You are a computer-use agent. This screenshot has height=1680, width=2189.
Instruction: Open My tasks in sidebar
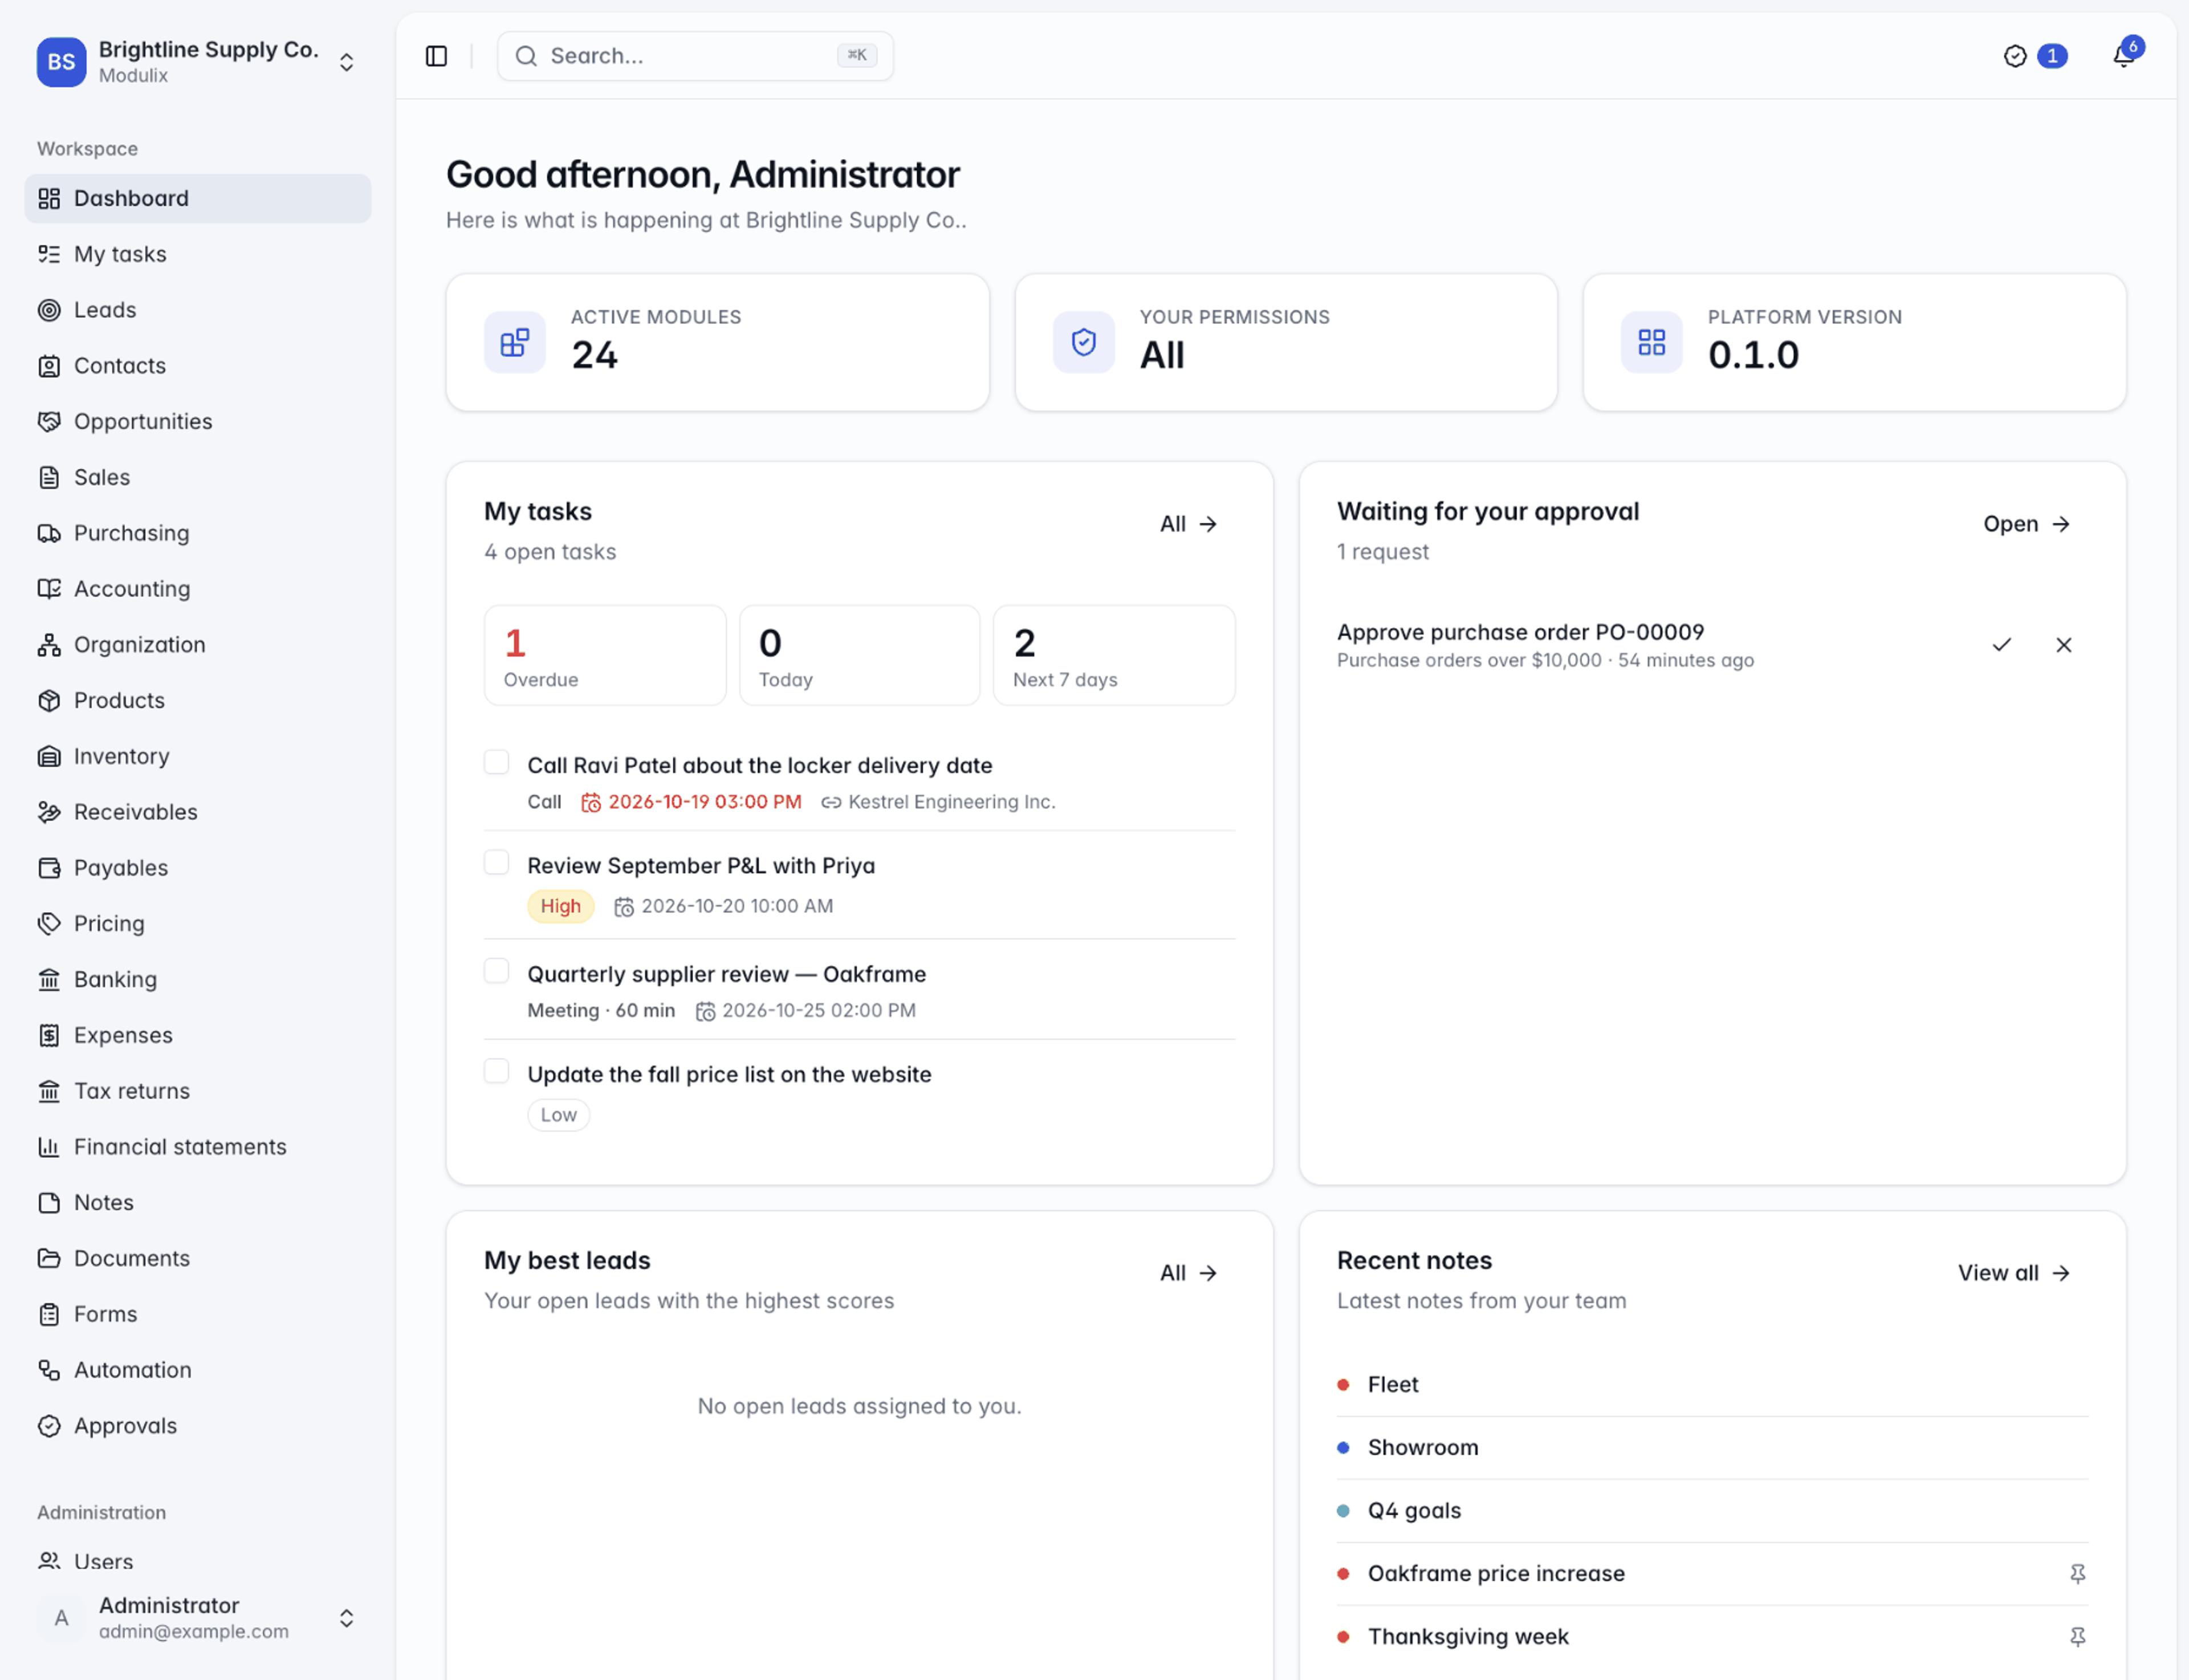point(198,254)
